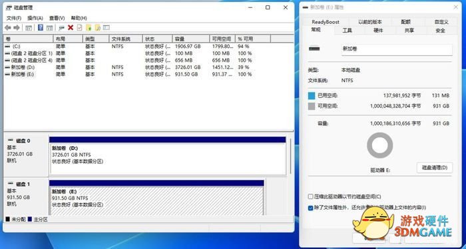Click the 94 % free cell of C:
This screenshot has height=249, width=466.
coord(244,46)
